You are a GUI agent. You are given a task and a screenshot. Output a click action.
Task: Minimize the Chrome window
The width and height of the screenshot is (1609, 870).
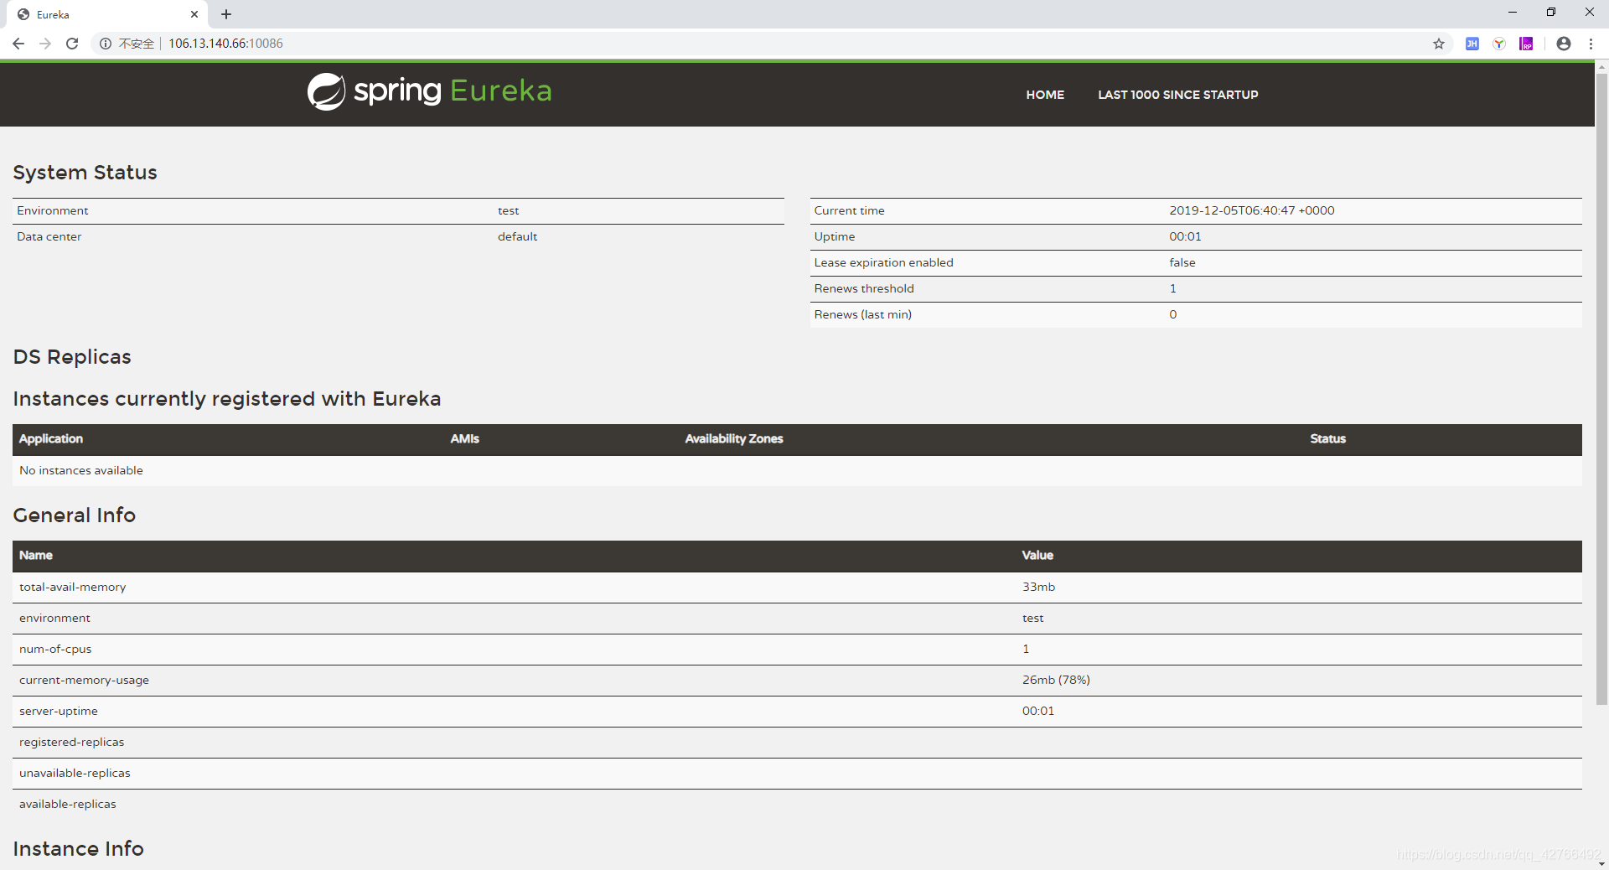coord(1513,13)
